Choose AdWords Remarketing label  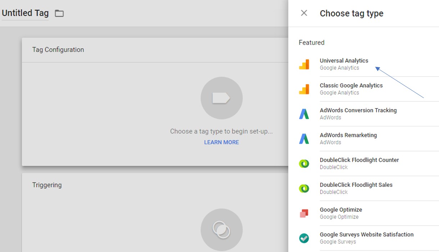[348, 135]
